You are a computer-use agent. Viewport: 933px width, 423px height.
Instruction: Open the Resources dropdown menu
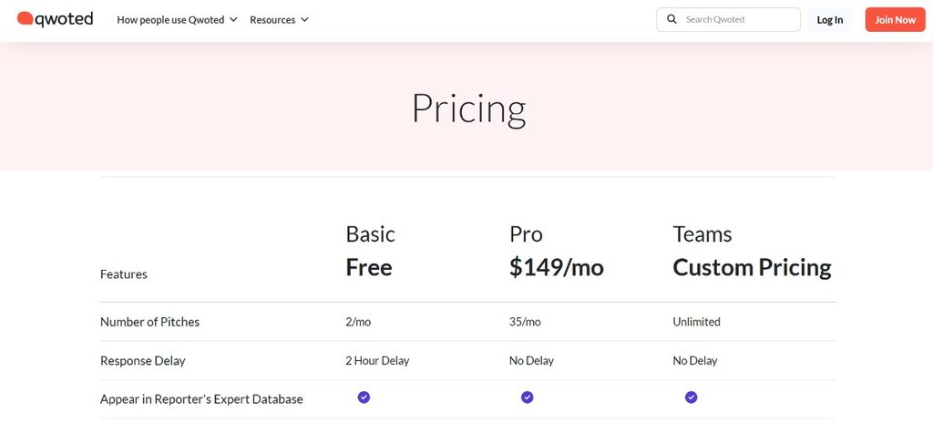279,20
